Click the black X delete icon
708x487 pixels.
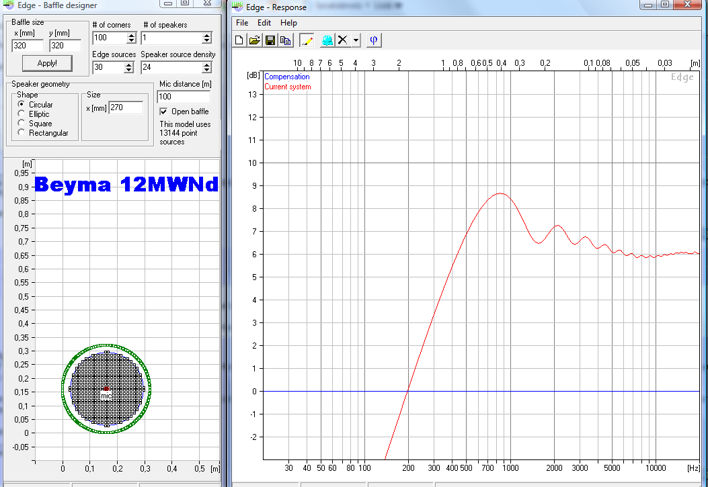click(x=343, y=40)
